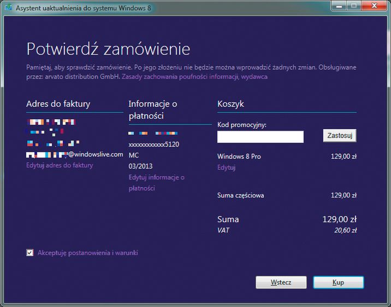The image size is (391, 307).
Task: Click Edytuj under Windows 8 Pro
Action: tap(226, 167)
